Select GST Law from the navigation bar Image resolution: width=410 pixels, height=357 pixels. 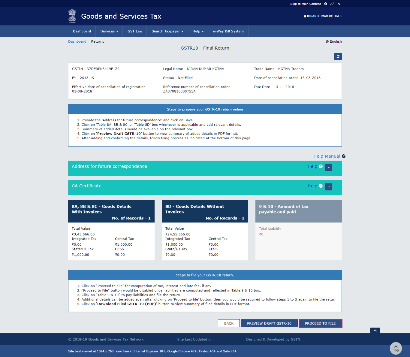pos(134,31)
